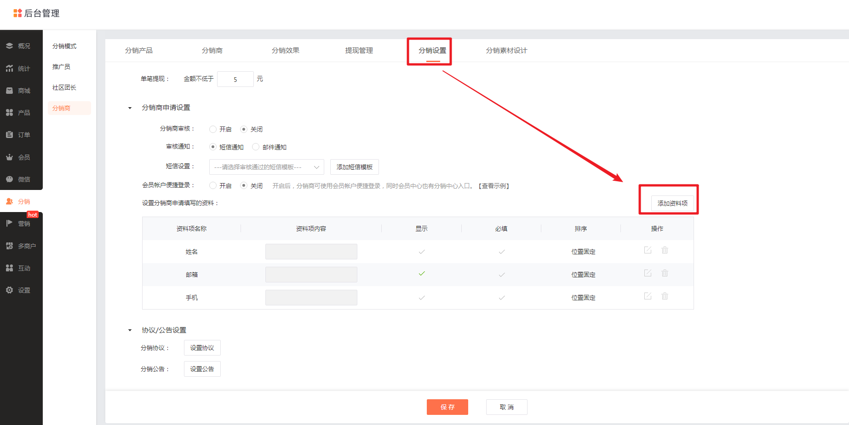Edit the 邮箱 row item

[x=648, y=273]
